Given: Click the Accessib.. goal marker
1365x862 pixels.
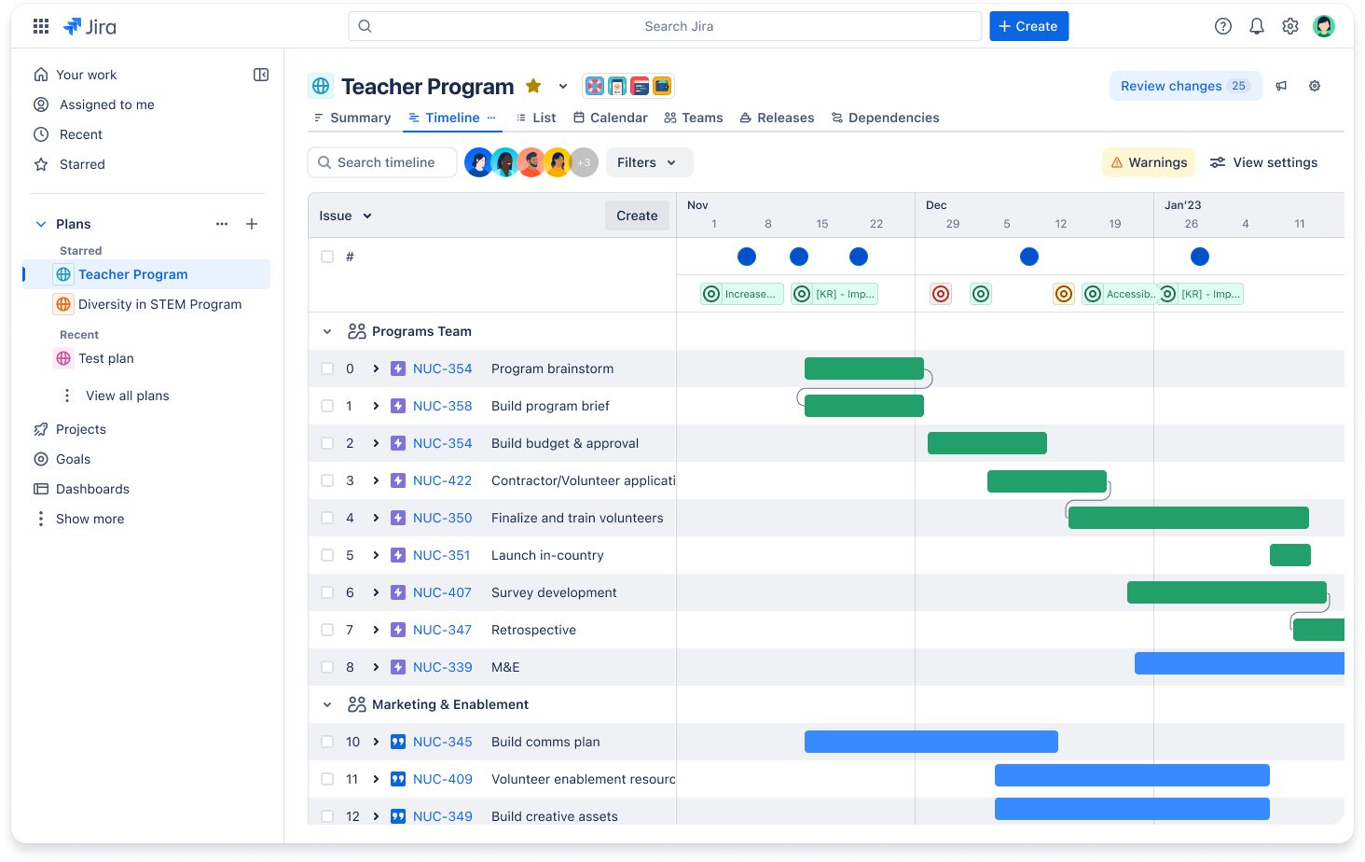Looking at the screenshot, I should pos(1119,294).
